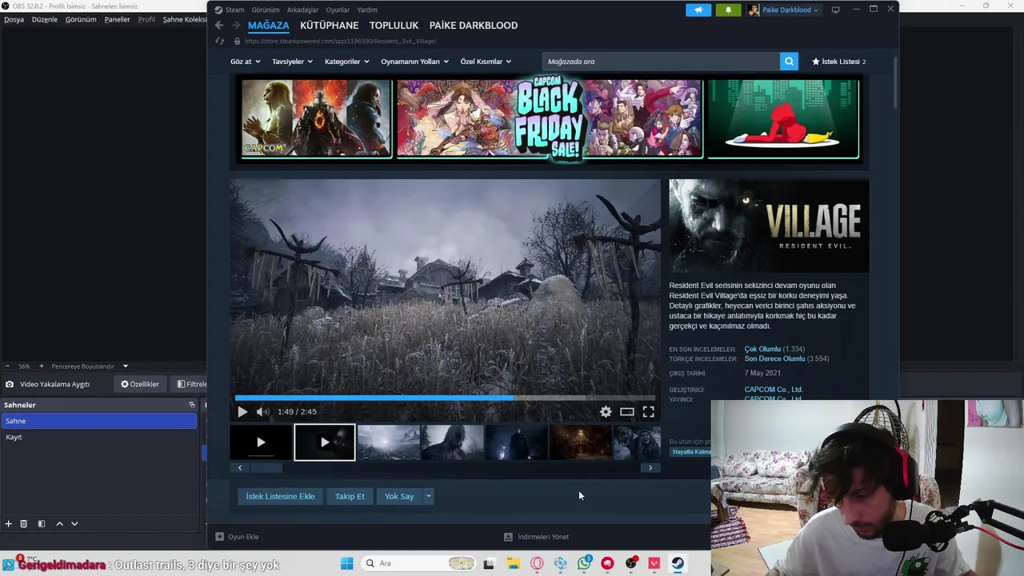
Task: Open the PAİKE DARKBLOOD profile tab
Action: point(474,26)
